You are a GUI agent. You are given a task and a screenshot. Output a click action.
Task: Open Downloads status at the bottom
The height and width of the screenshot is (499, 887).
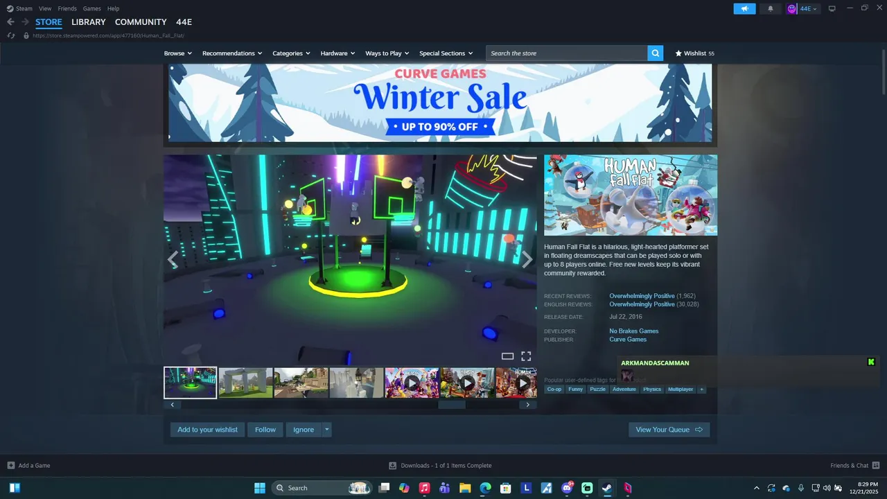[440, 466]
